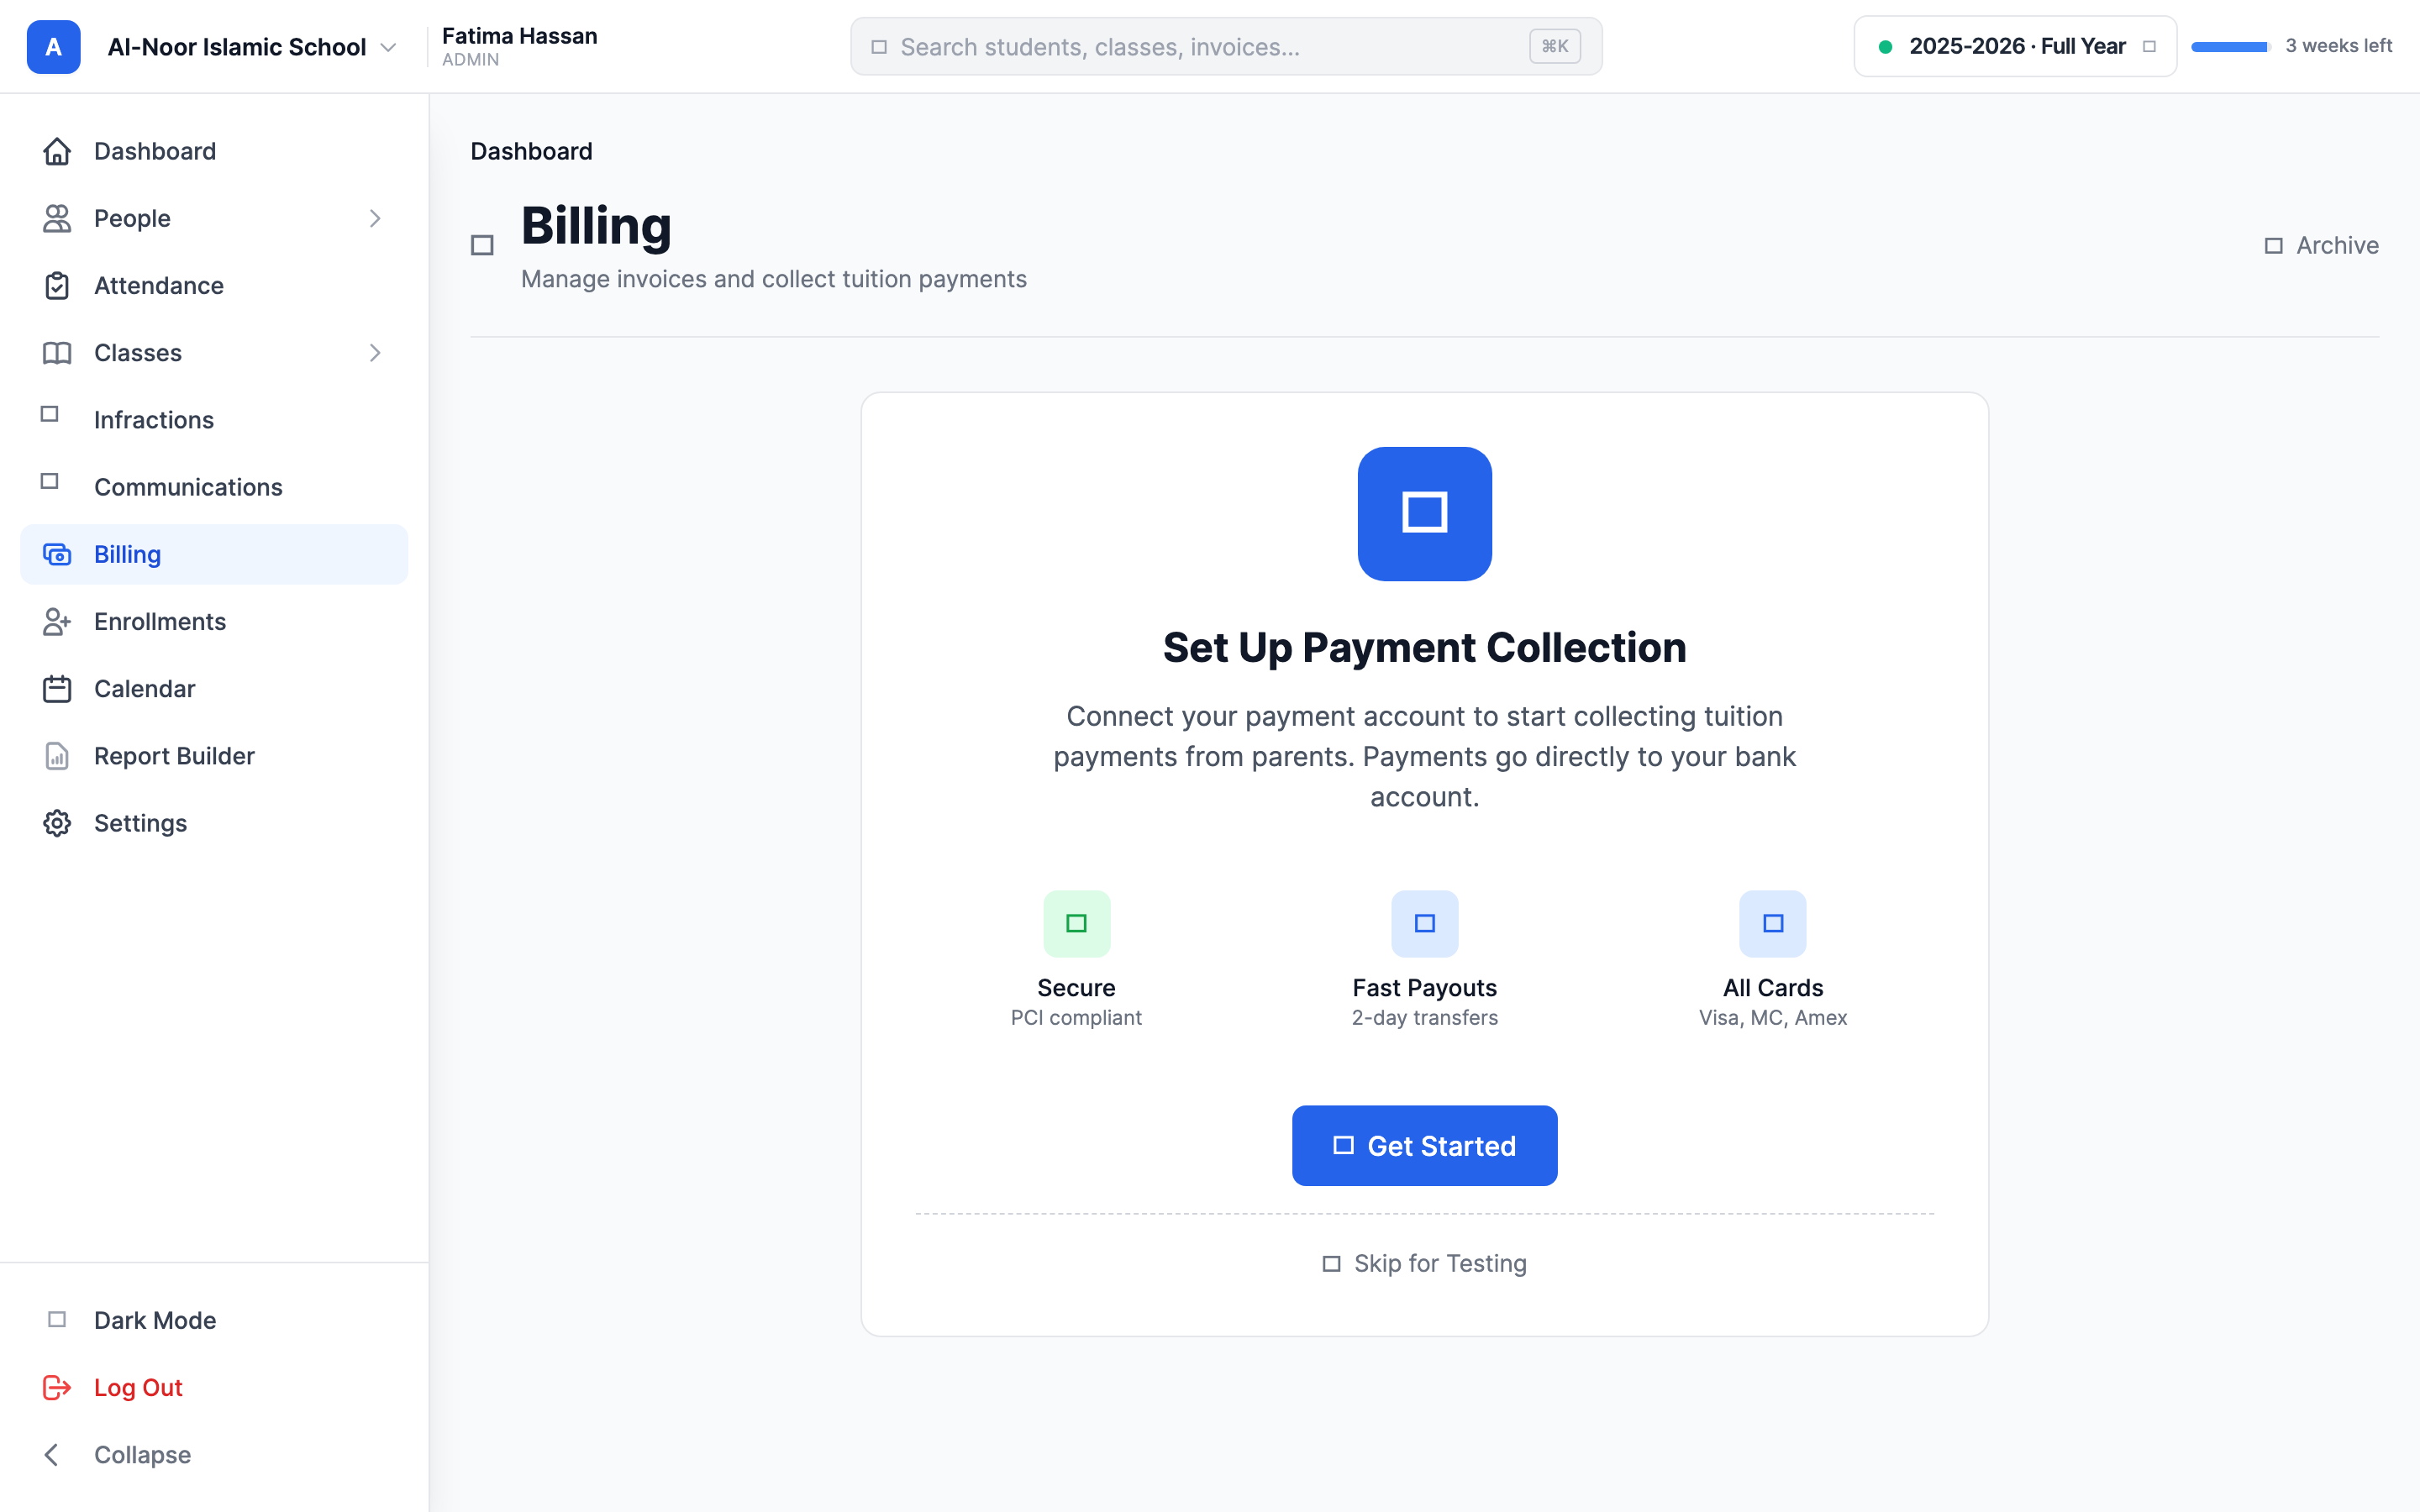
Task: Open Attendance from the sidebar menu
Action: point(214,285)
